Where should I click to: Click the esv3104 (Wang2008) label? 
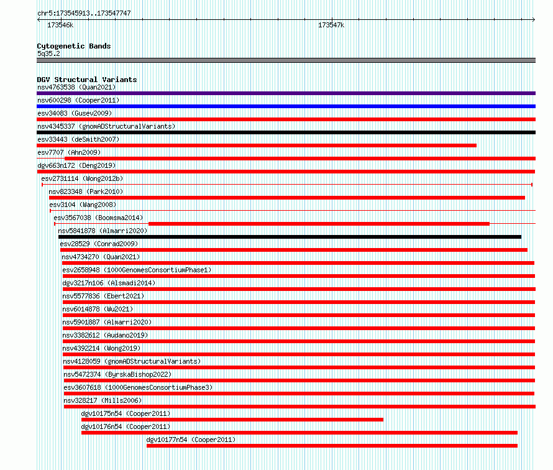click(x=83, y=205)
